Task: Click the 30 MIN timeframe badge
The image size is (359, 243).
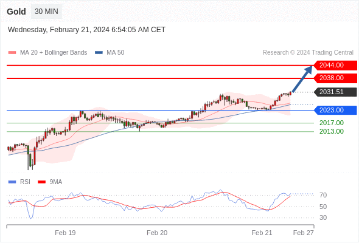Action: tap(46, 12)
